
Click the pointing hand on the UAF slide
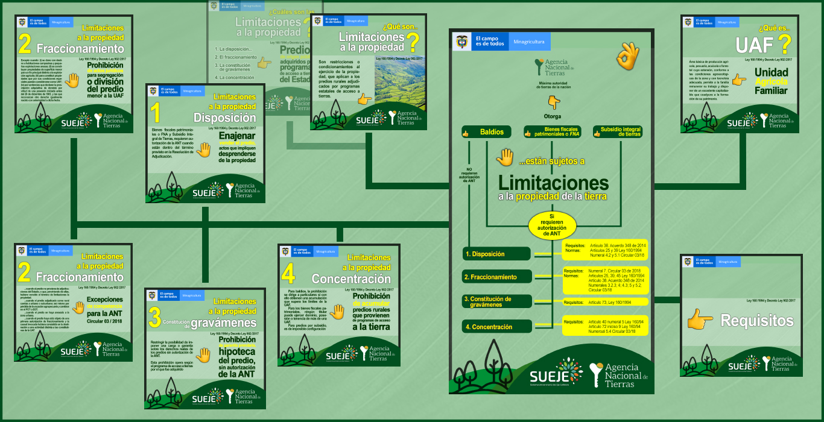(x=738, y=80)
